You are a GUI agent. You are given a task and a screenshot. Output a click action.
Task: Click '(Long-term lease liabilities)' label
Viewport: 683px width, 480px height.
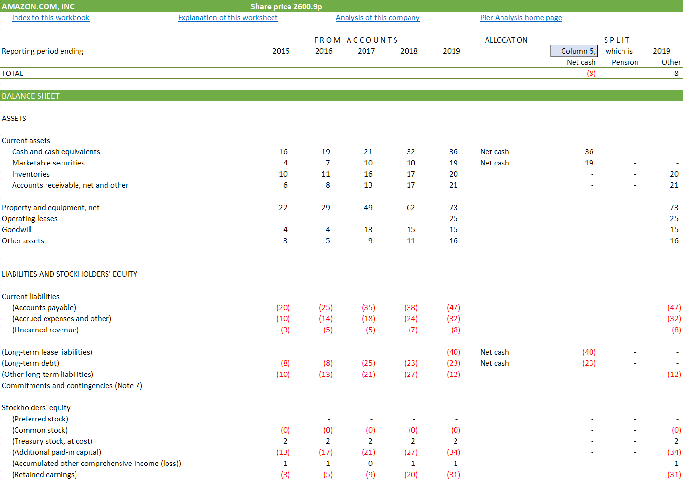pos(47,352)
